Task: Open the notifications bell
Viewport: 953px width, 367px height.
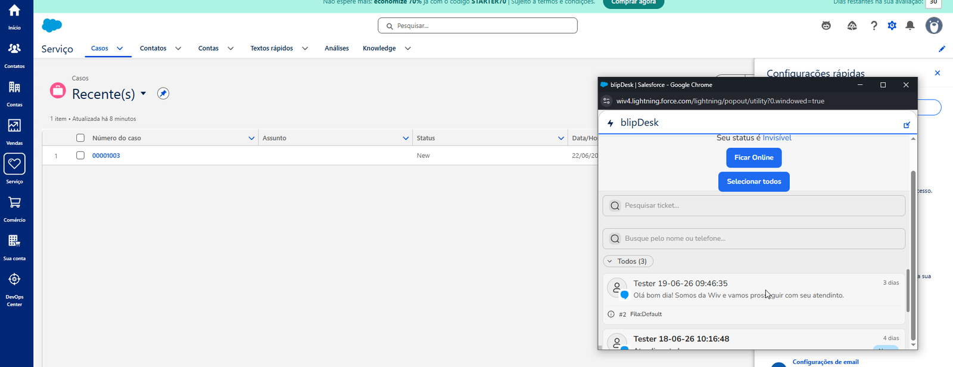Action: [x=910, y=26]
